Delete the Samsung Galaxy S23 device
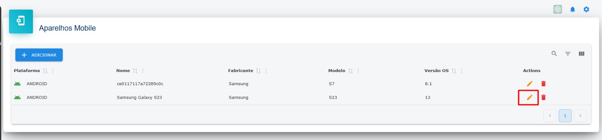Screen dimensions: 602x140 [x=543, y=98]
